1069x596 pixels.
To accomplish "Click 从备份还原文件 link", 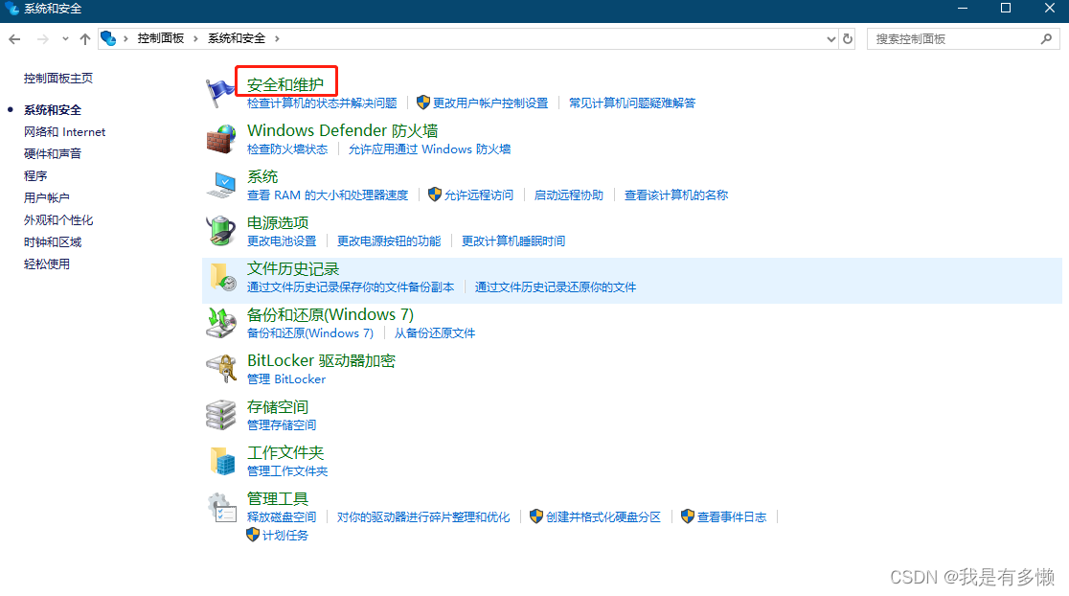I will [434, 332].
